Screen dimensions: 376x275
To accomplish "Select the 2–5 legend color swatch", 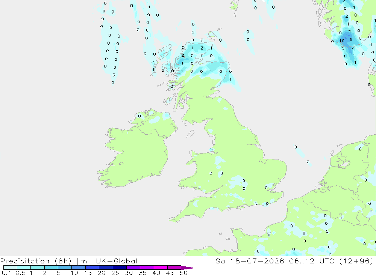I will click(x=51, y=267).
